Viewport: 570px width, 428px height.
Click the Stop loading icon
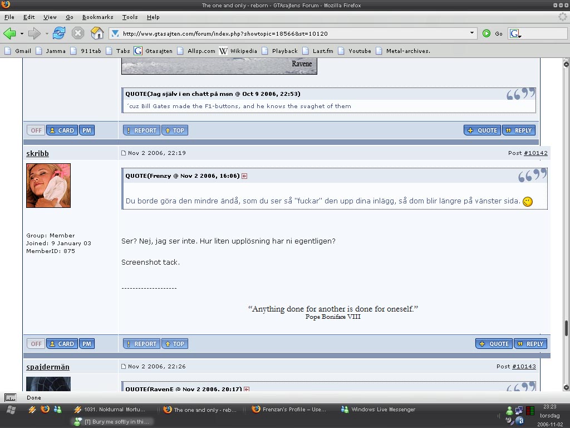click(77, 33)
